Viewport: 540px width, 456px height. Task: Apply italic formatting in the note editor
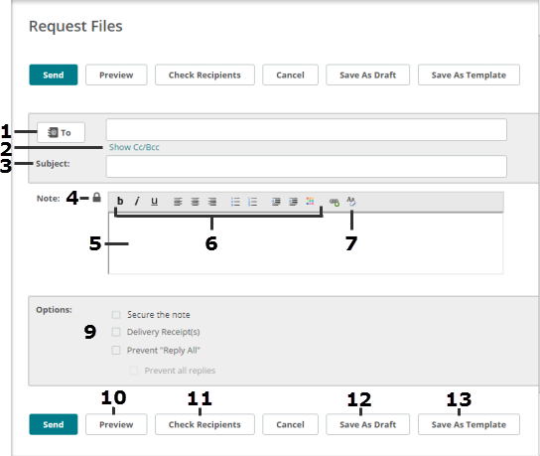pos(137,201)
